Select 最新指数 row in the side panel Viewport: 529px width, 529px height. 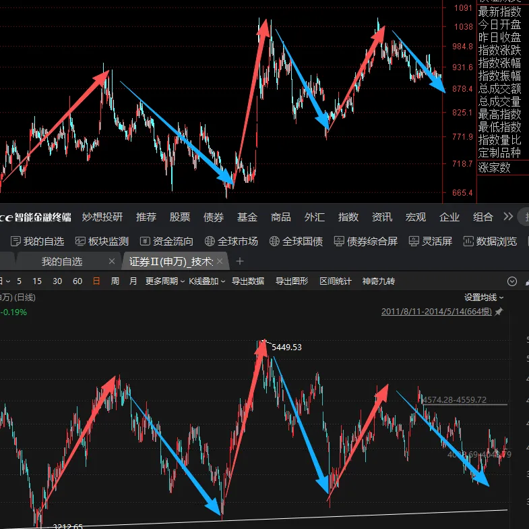pyautogui.click(x=499, y=12)
